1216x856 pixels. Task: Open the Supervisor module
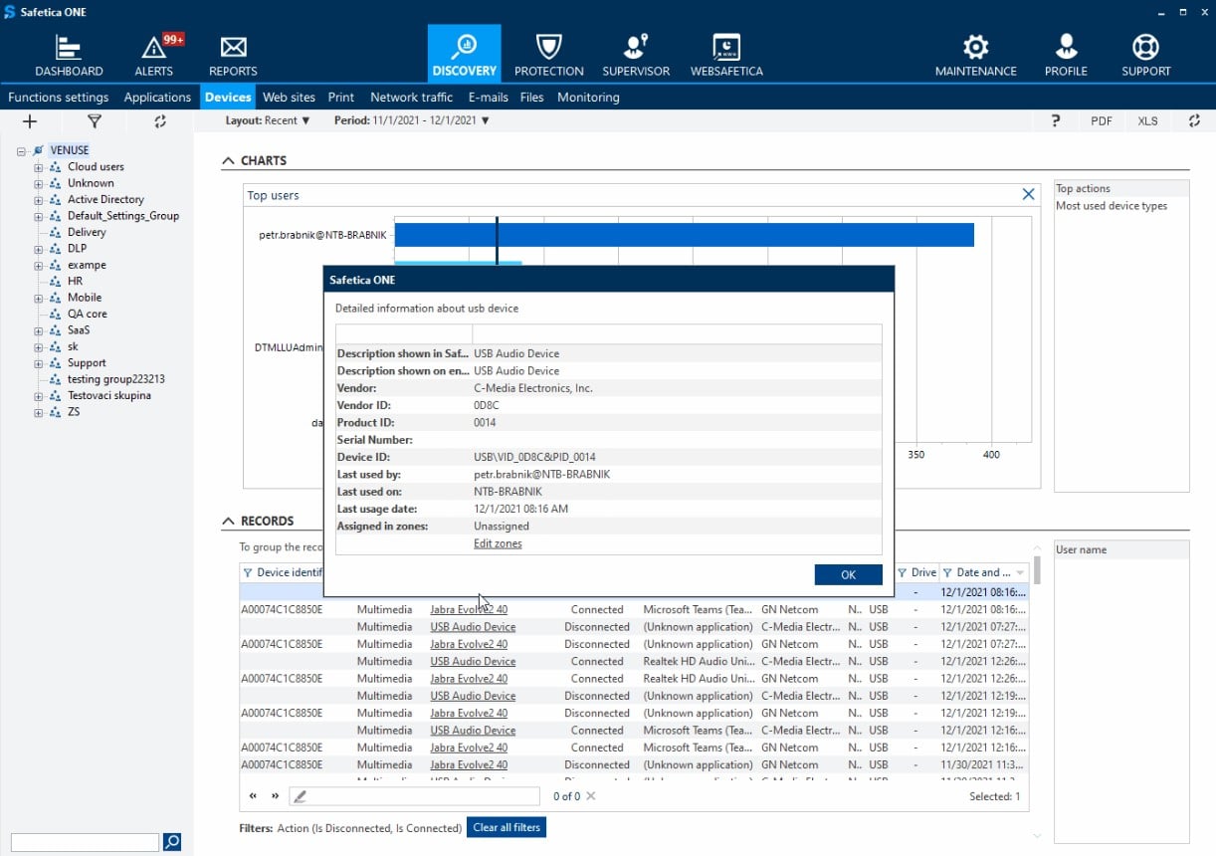[636, 56]
